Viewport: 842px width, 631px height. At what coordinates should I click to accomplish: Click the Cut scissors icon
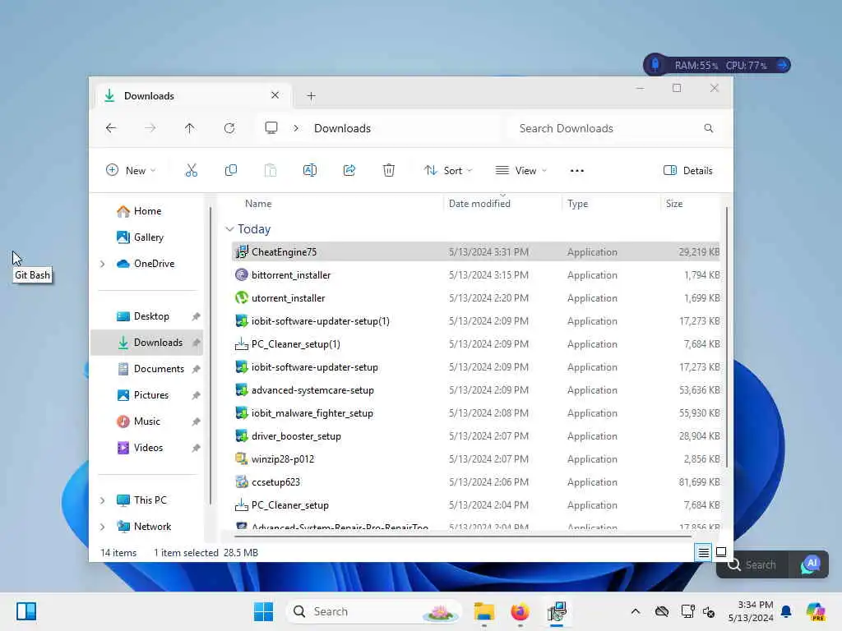pyautogui.click(x=191, y=171)
